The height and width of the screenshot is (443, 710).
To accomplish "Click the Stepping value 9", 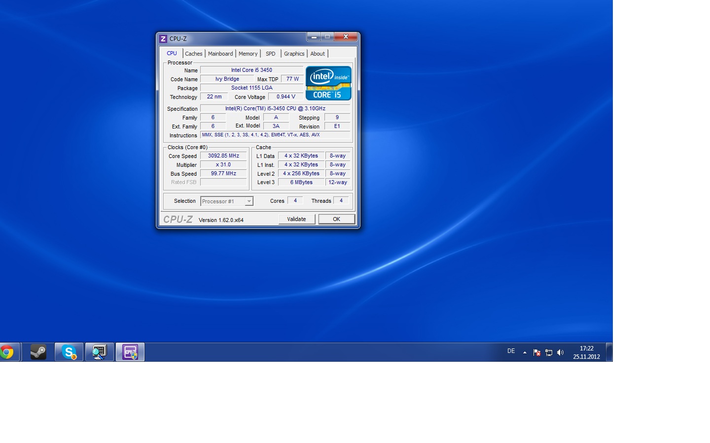I will coord(337,118).
